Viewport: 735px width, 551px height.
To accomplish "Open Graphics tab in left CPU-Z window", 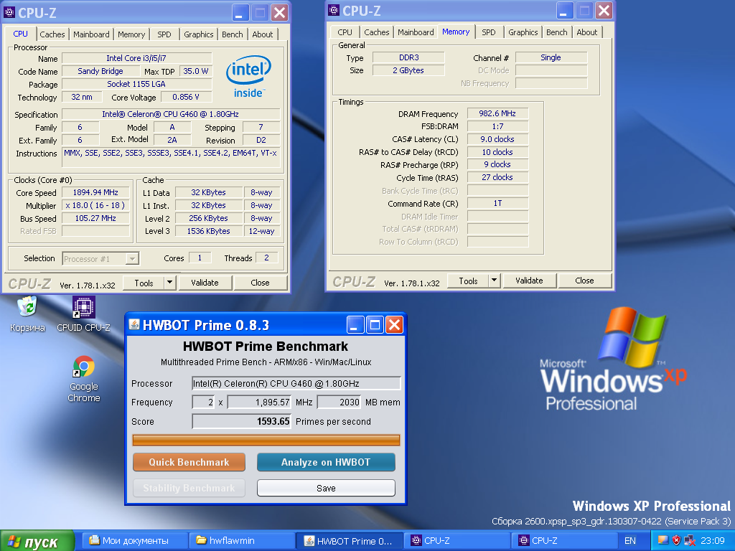I will [198, 34].
